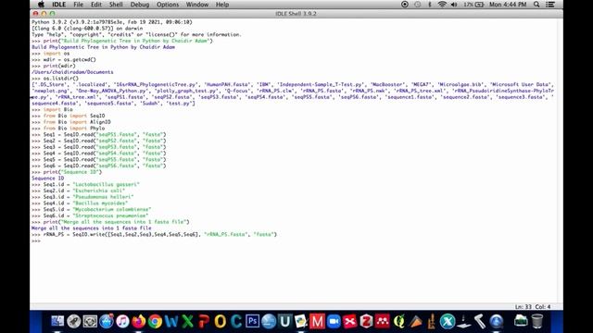Image resolution: width=593 pixels, height=333 pixels.
Task: Launch QGIS from the Dock
Action: point(398,321)
